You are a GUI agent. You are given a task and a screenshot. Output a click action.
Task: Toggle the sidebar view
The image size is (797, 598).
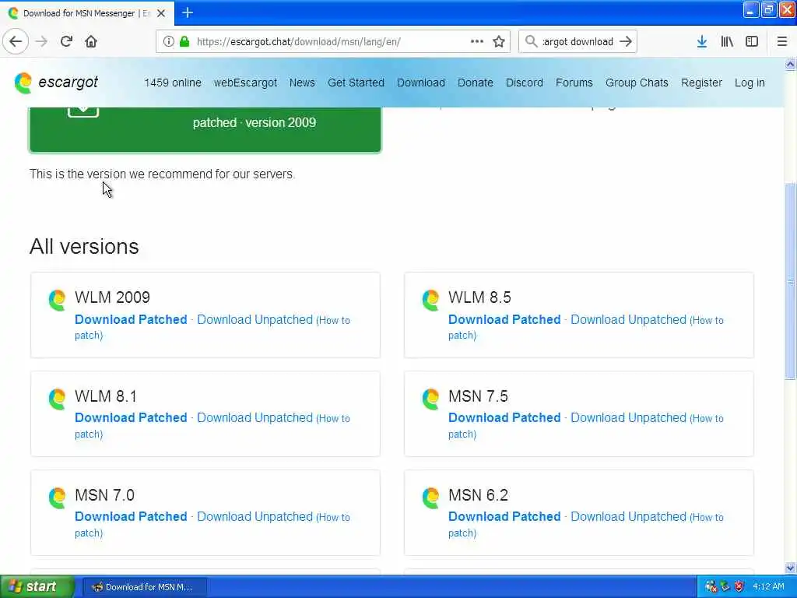point(752,42)
